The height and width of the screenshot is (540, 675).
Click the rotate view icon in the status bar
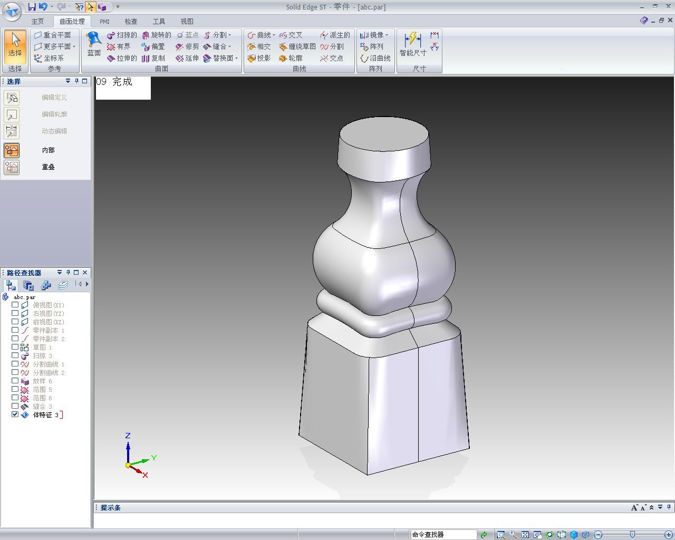[549, 535]
